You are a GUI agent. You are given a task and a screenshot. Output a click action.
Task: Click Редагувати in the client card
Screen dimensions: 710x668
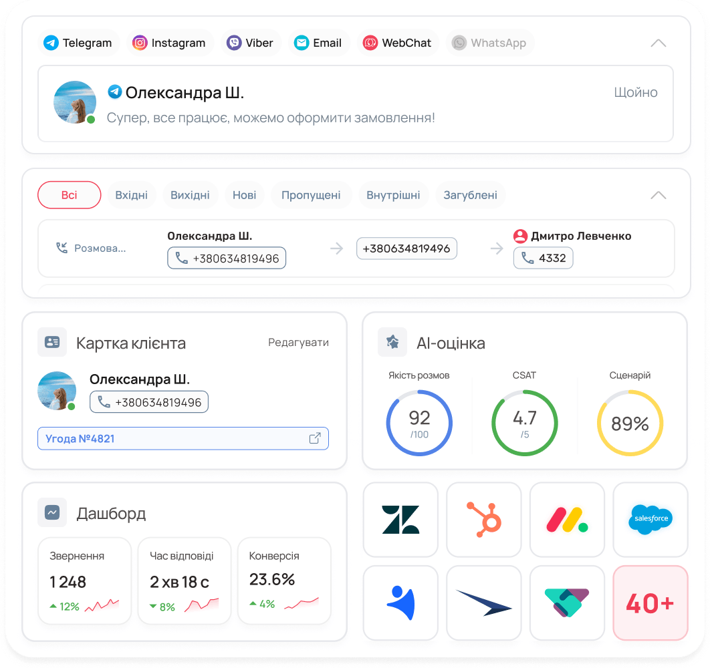(298, 343)
